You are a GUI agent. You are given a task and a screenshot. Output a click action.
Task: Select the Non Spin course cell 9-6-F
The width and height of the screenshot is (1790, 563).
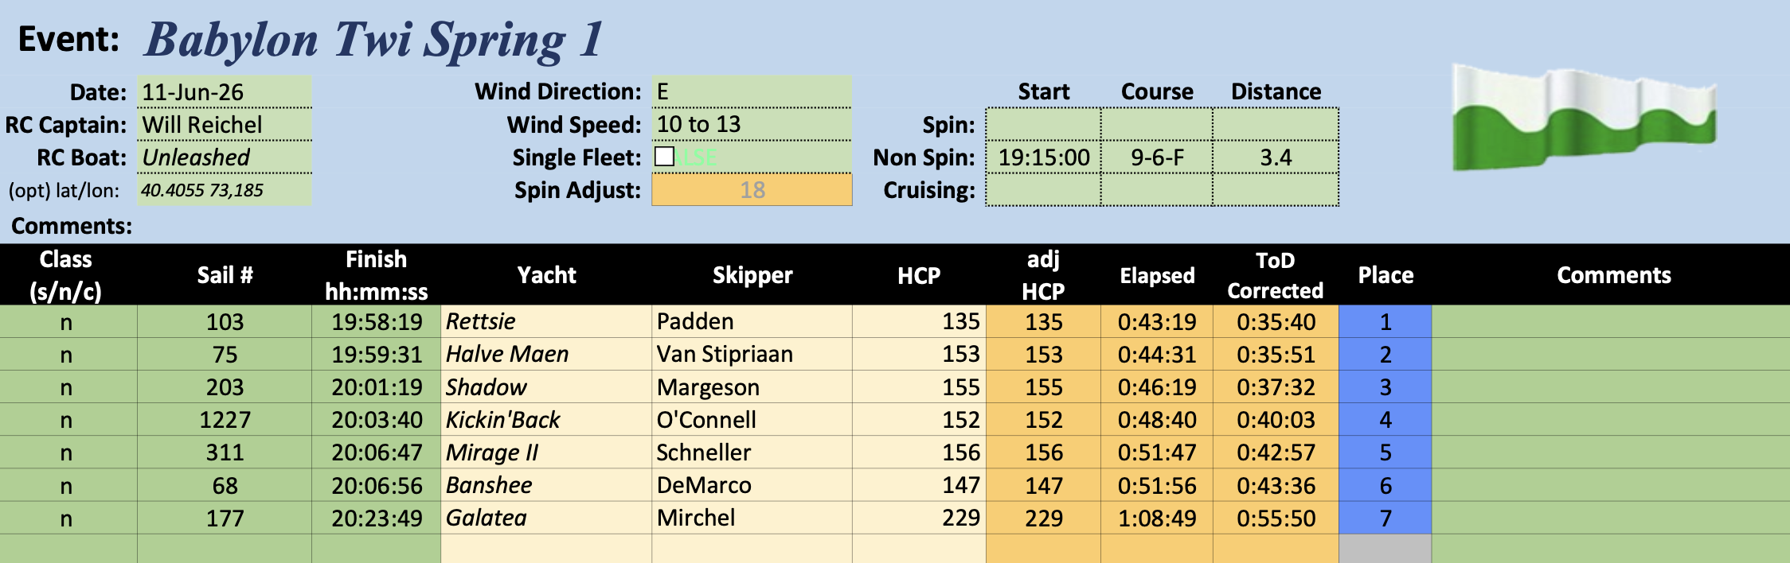1157,157
